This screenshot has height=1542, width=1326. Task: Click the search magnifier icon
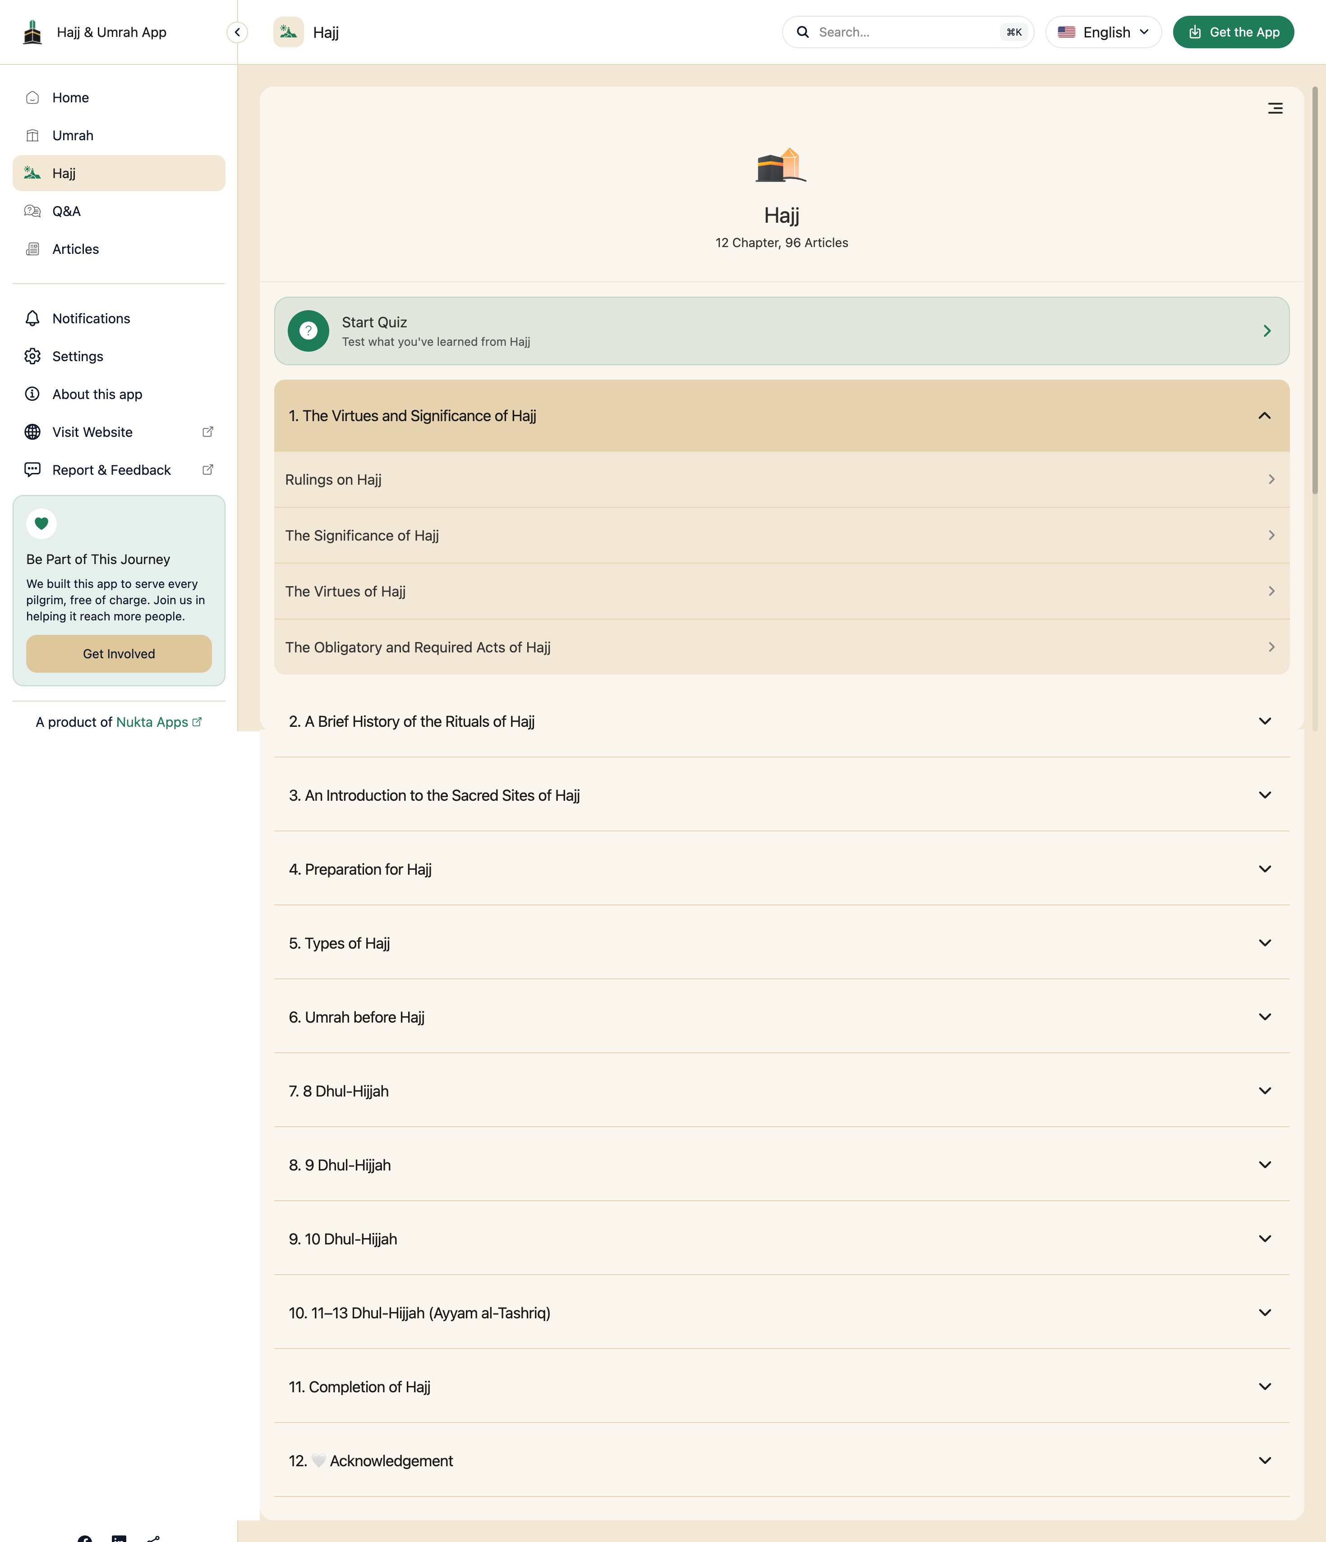pyautogui.click(x=803, y=32)
